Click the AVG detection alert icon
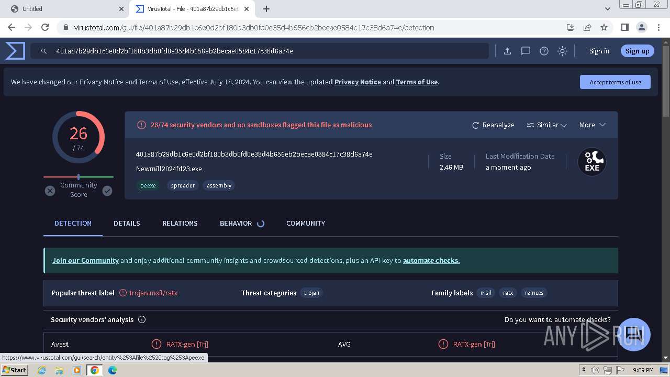This screenshot has width=670, height=377. 443,344
